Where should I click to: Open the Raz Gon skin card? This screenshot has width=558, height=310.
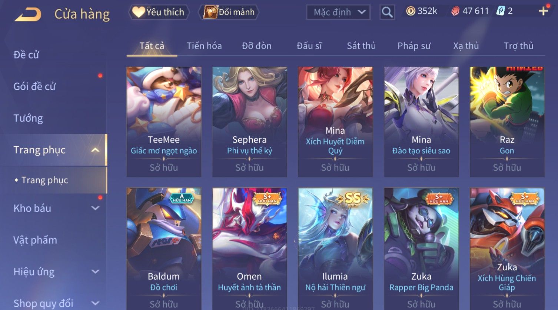click(x=507, y=122)
